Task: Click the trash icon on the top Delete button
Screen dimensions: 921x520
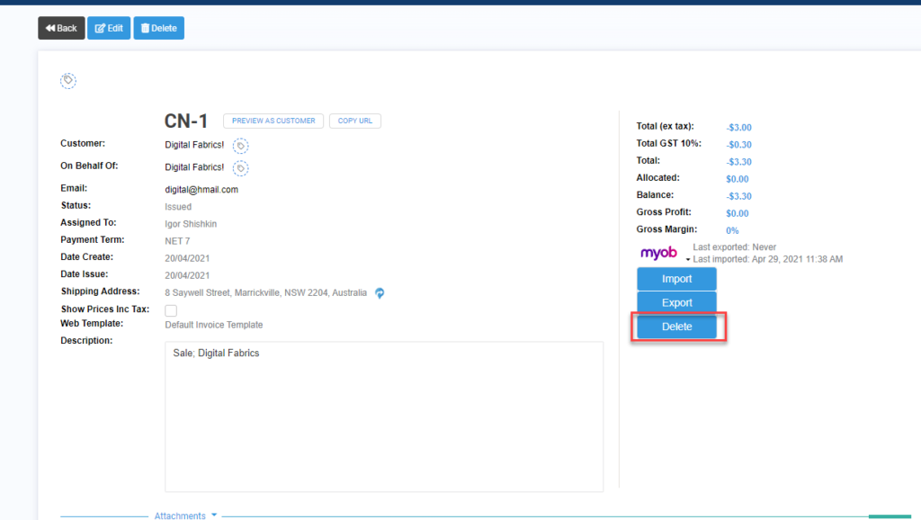Action: coord(145,28)
